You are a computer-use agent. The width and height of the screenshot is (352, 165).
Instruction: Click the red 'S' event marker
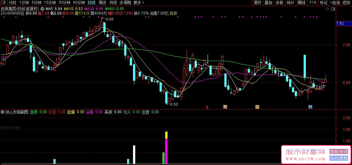(x=207, y=107)
